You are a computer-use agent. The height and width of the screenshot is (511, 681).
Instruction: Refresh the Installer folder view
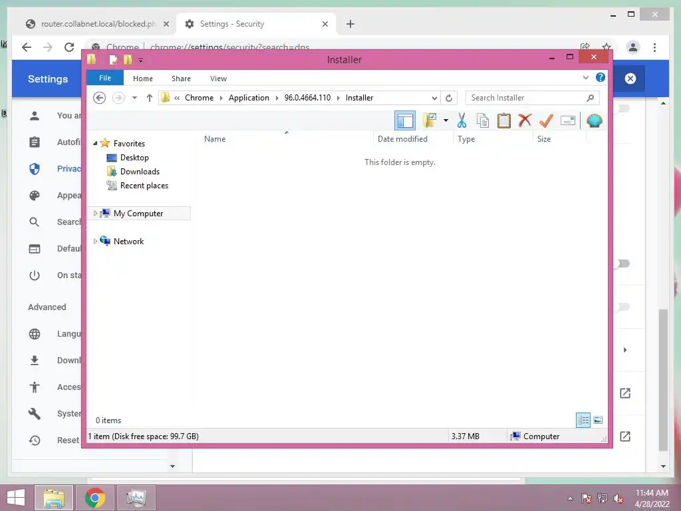(449, 98)
